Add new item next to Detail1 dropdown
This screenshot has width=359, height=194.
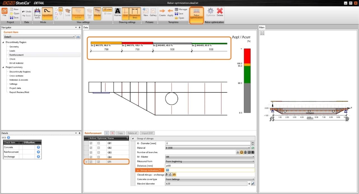(x=78, y=37)
